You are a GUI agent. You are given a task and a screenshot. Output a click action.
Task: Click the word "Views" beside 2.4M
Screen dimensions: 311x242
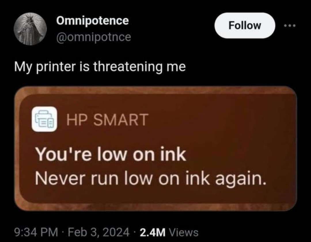[183, 232]
